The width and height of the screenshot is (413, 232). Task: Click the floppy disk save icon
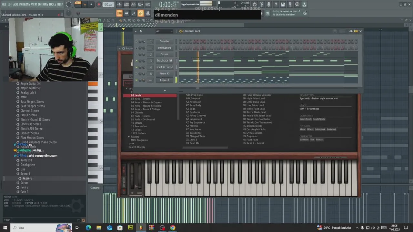[x=283, y=5]
